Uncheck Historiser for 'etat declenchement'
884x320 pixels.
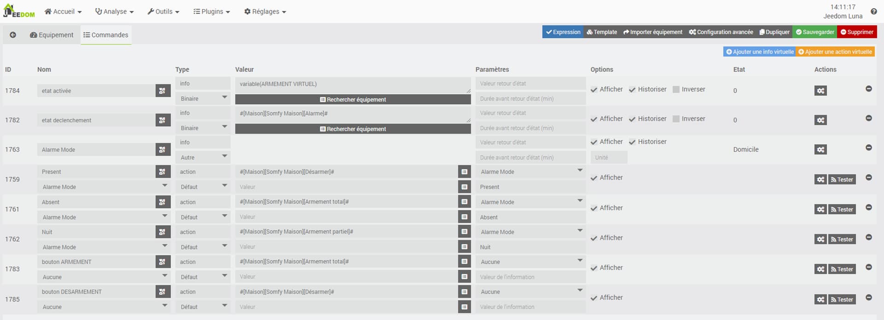click(x=633, y=119)
